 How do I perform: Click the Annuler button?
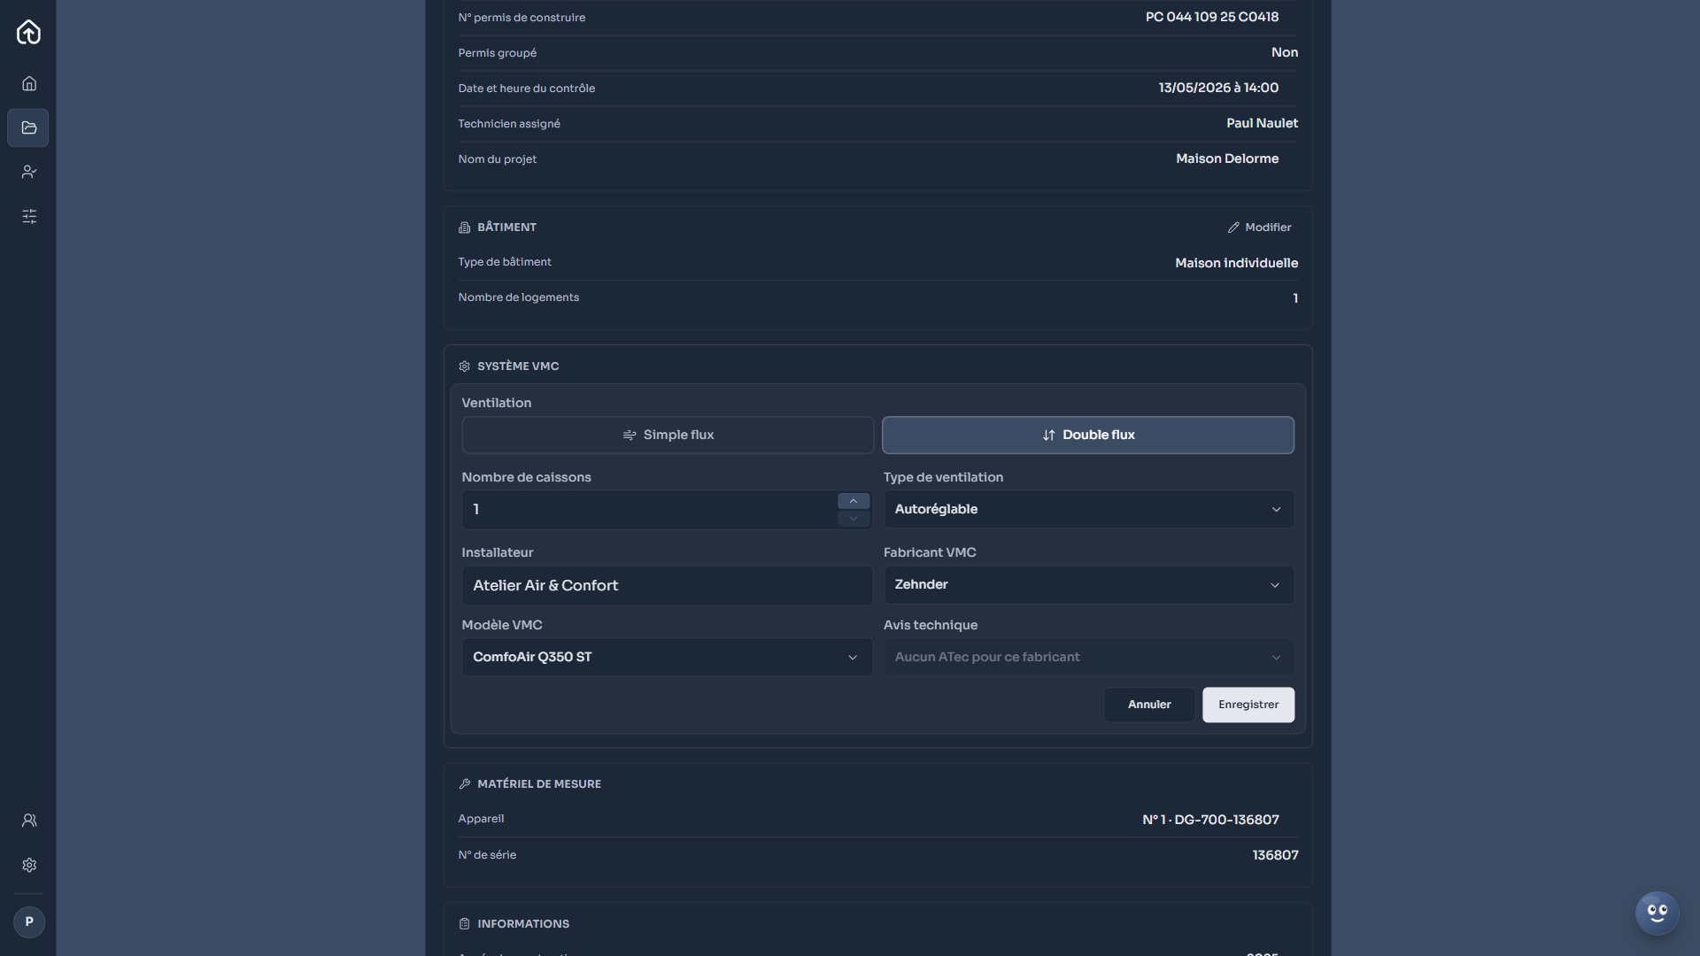pos(1149,705)
